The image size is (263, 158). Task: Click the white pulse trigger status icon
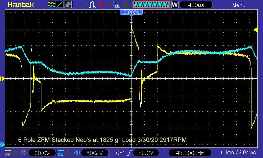point(92,5)
